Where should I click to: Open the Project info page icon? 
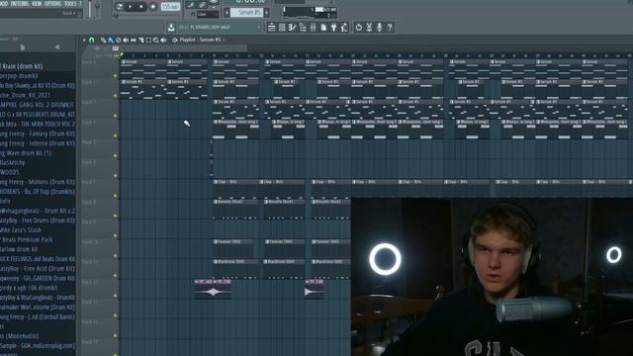click(x=323, y=27)
